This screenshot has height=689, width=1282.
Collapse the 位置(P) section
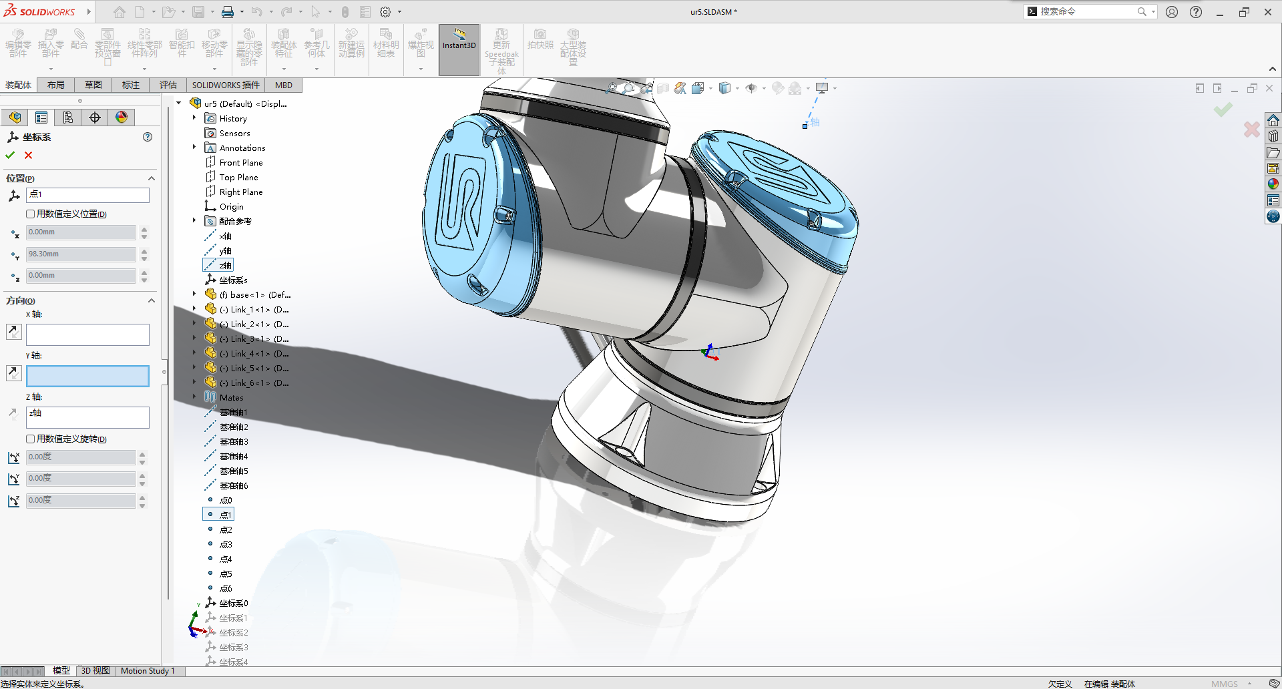pyautogui.click(x=151, y=178)
